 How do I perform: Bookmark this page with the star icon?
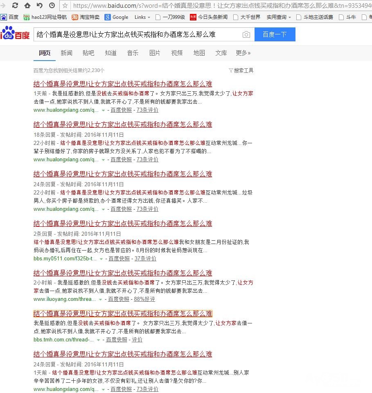(65, 6)
